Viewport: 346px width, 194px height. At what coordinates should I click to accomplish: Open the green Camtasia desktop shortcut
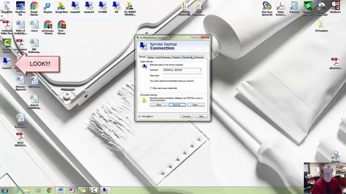click(x=7, y=45)
